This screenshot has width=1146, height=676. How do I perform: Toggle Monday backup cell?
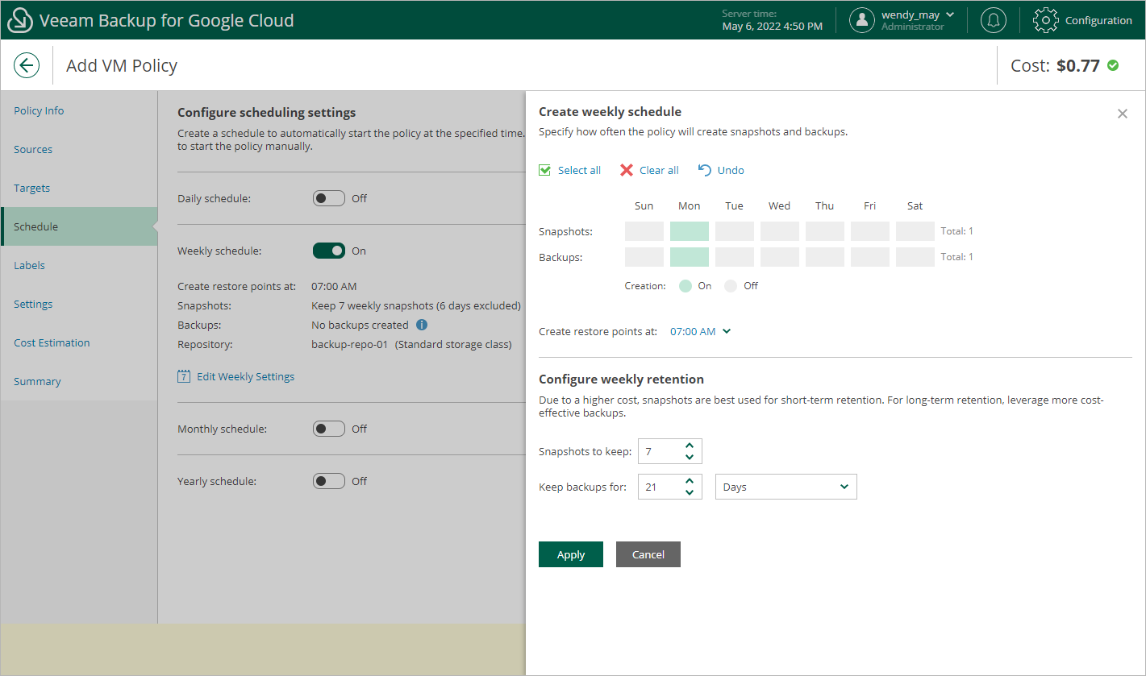coord(690,257)
